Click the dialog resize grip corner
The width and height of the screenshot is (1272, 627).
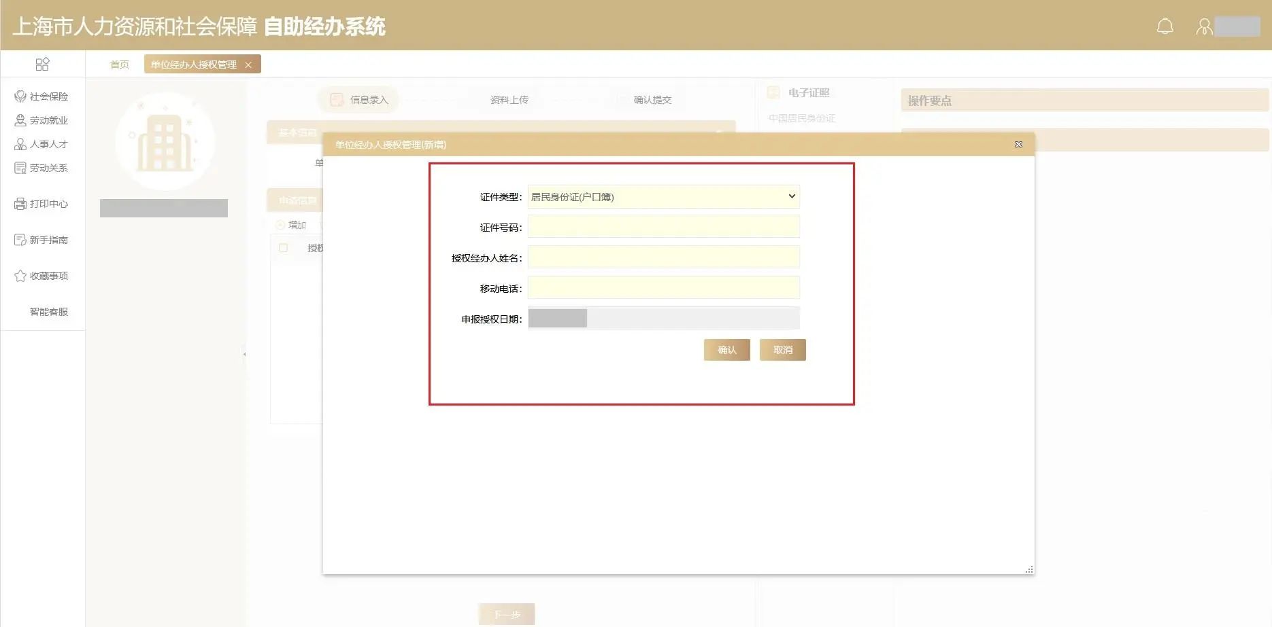point(1029,569)
